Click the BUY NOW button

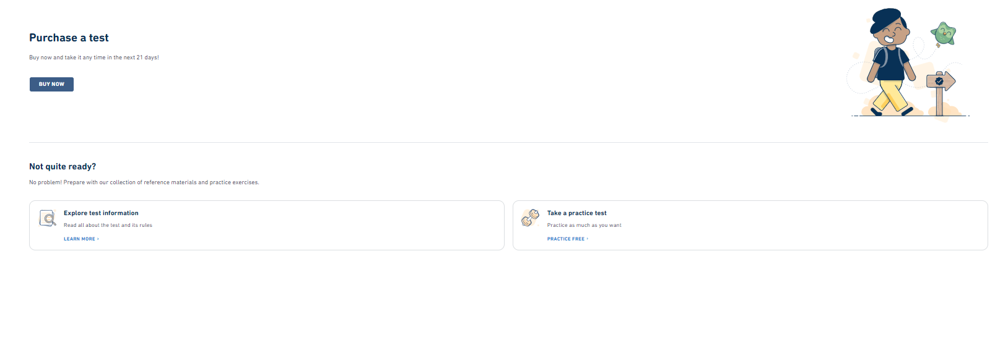pos(51,84)
